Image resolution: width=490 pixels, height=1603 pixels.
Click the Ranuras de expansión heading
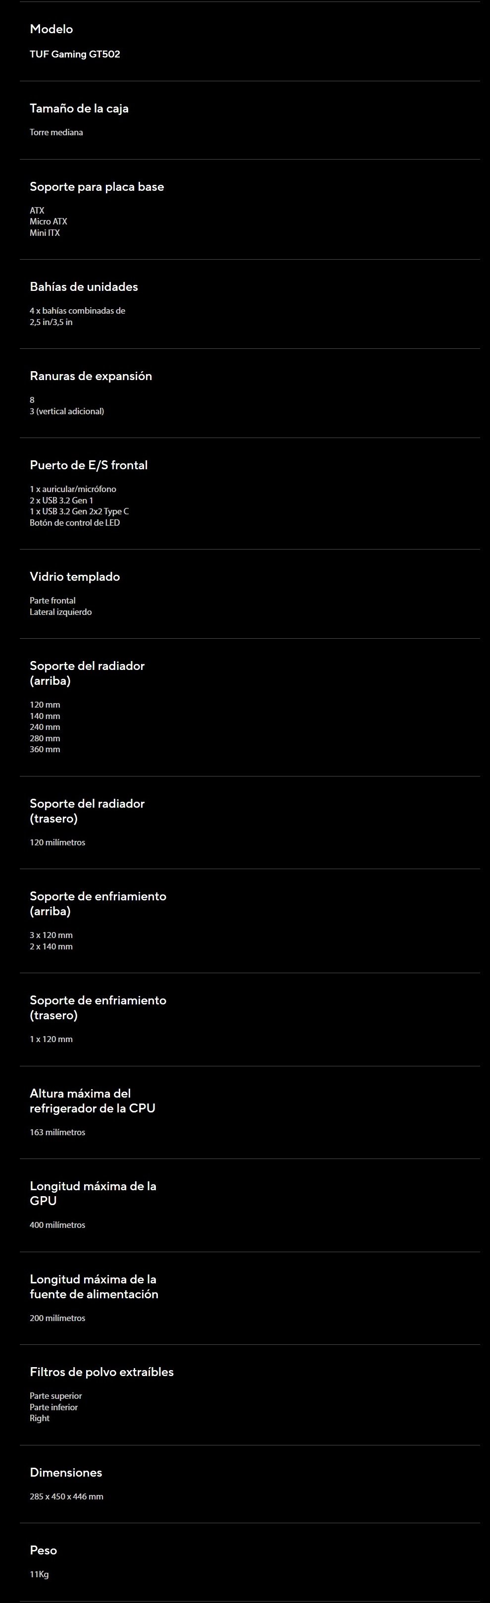90,376
